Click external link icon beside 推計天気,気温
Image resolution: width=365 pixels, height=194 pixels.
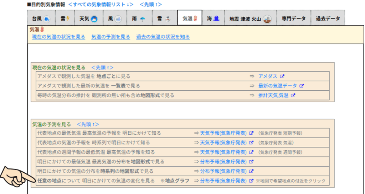(x=293, y=95)
